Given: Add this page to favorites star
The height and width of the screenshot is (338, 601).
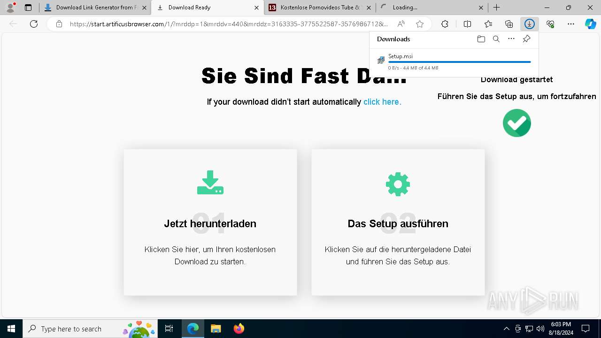Looking at the screenshot, I should tap(420, 24).
